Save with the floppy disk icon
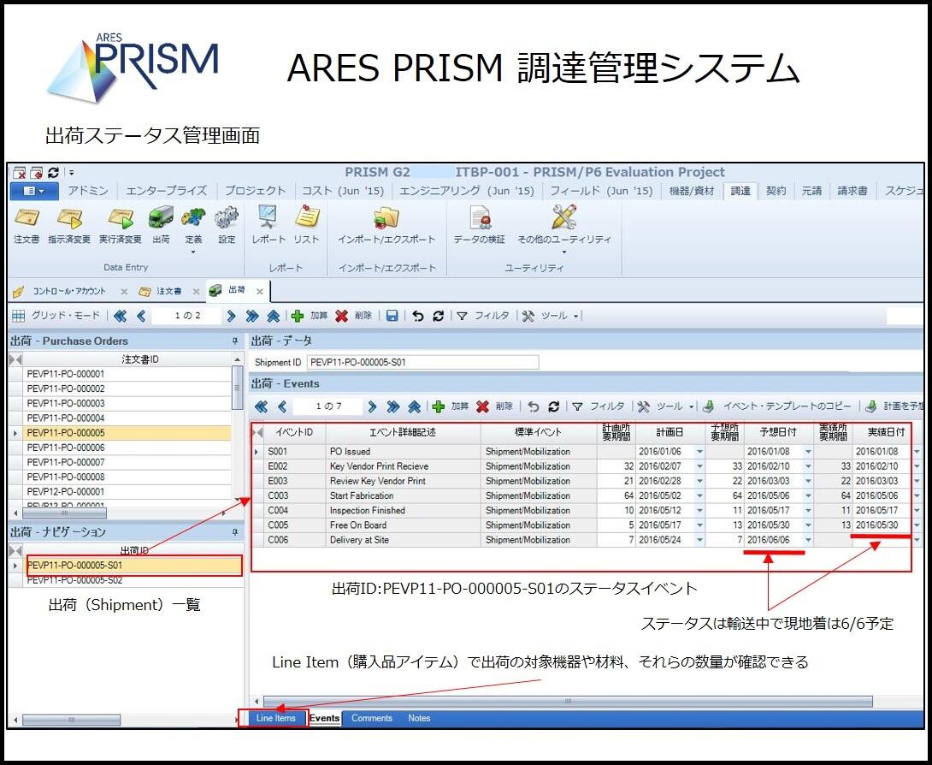 [x=392, y=316]
